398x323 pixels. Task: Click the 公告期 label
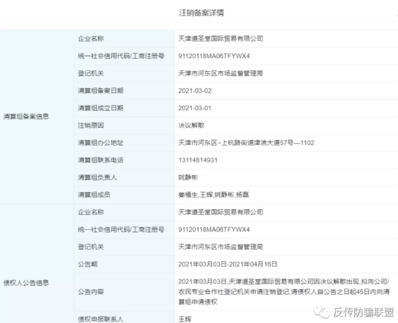88,264
